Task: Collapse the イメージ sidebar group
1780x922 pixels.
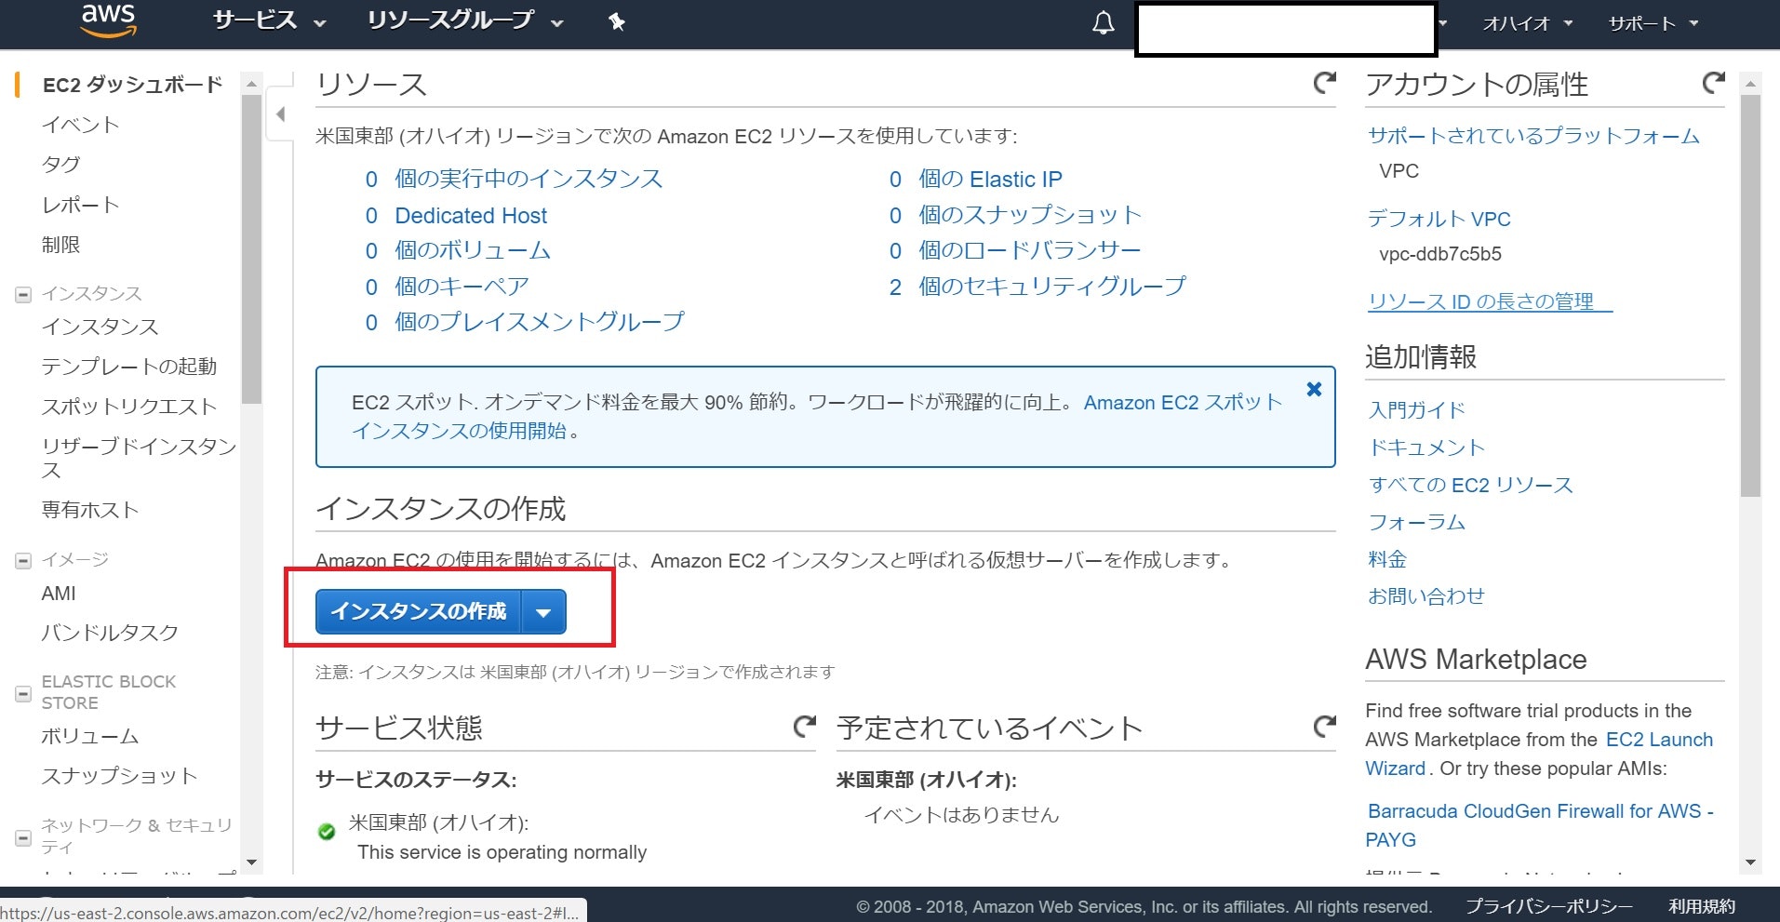Action: (23, 561)
